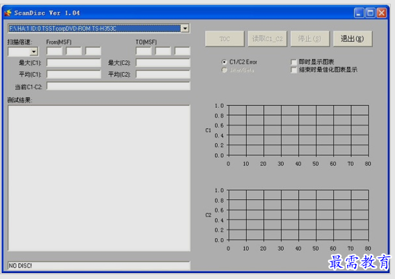Click the NO DISC! status field

tap(99, 266)
